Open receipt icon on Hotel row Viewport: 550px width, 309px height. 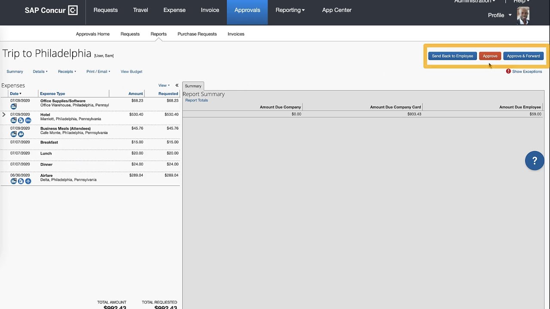tap(21, 120)
